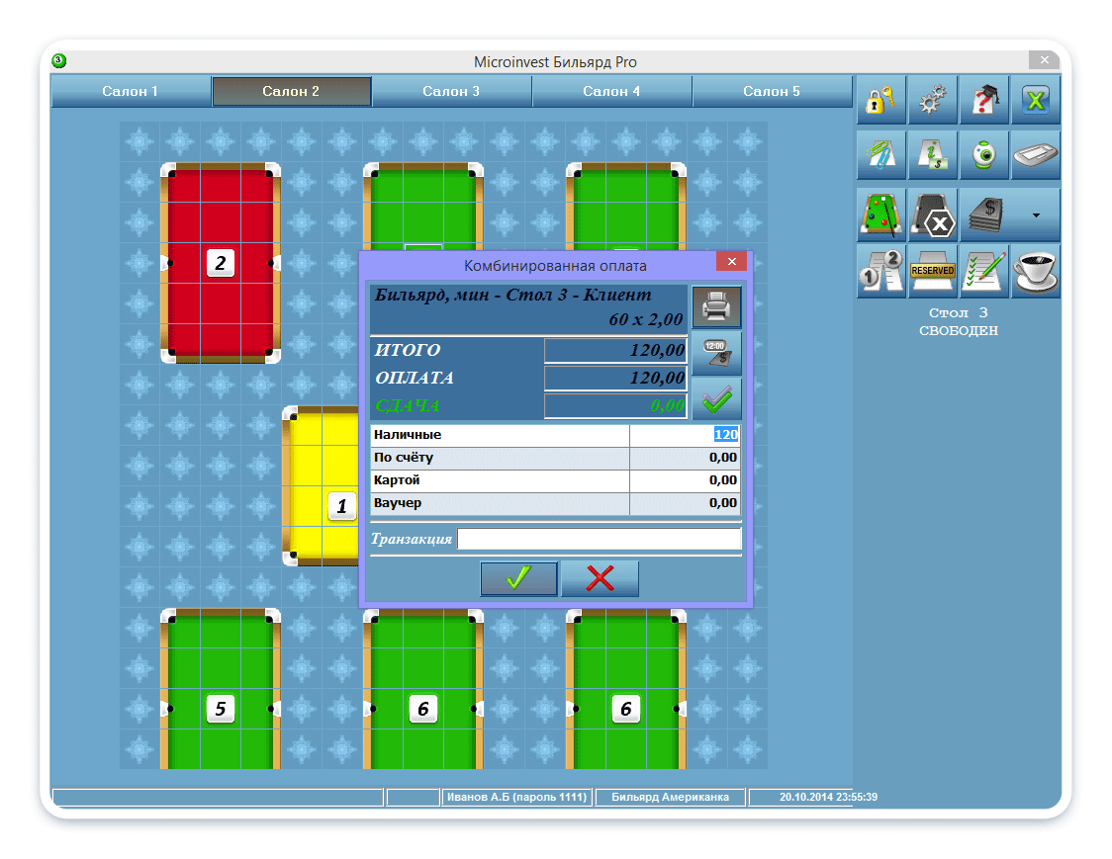This screenshot has width=1112, height=859.
Task: Open the Салон 5 tab
Action: click(x=772, y=91)
